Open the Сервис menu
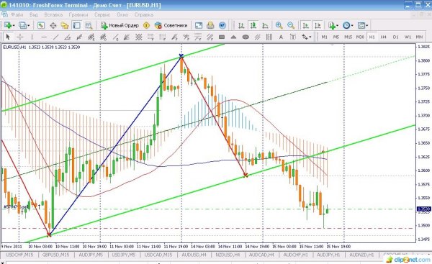This screenshot has width=432, height=264. point(102,14)
